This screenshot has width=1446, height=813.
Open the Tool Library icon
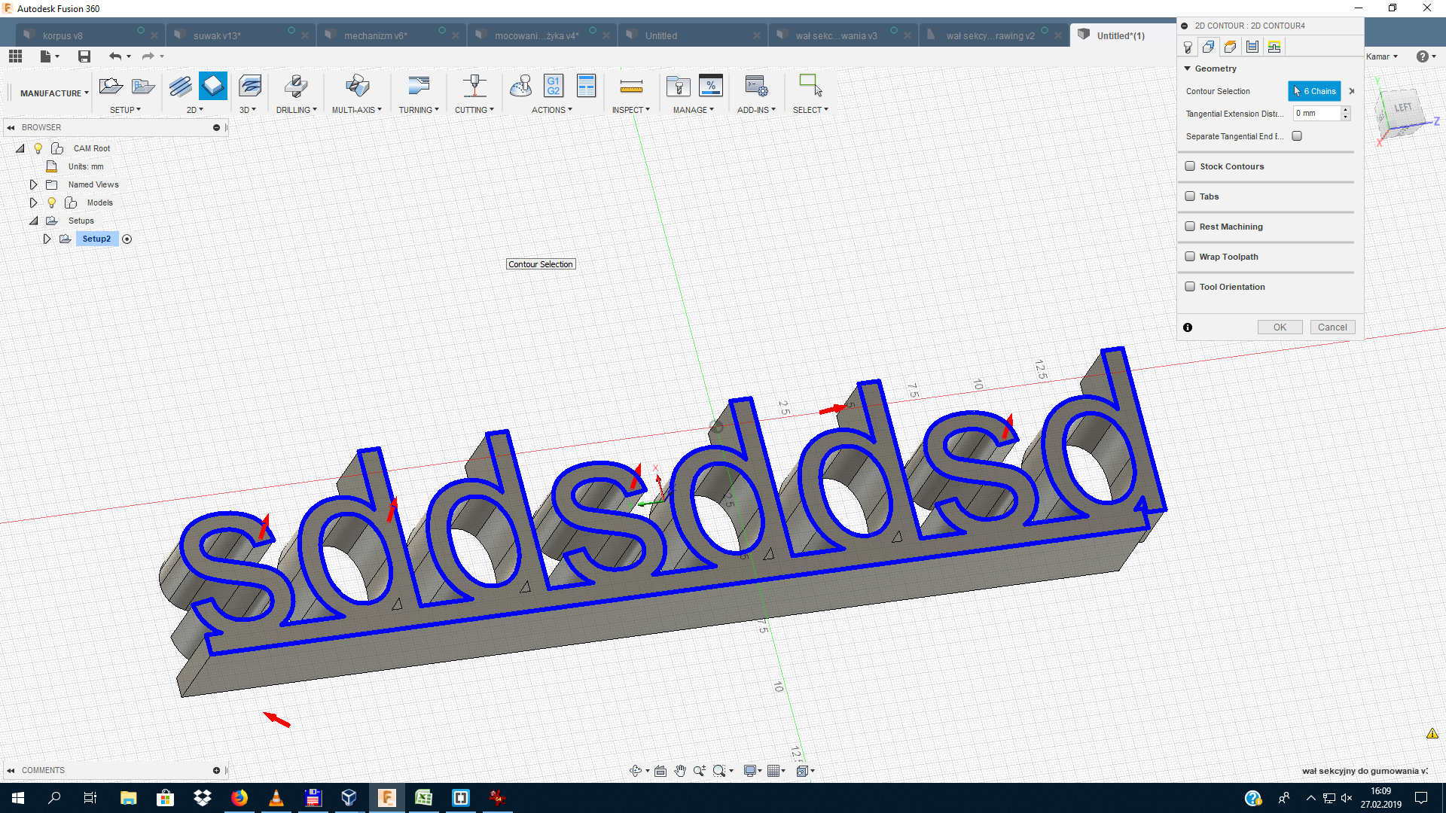coord(679,86)
